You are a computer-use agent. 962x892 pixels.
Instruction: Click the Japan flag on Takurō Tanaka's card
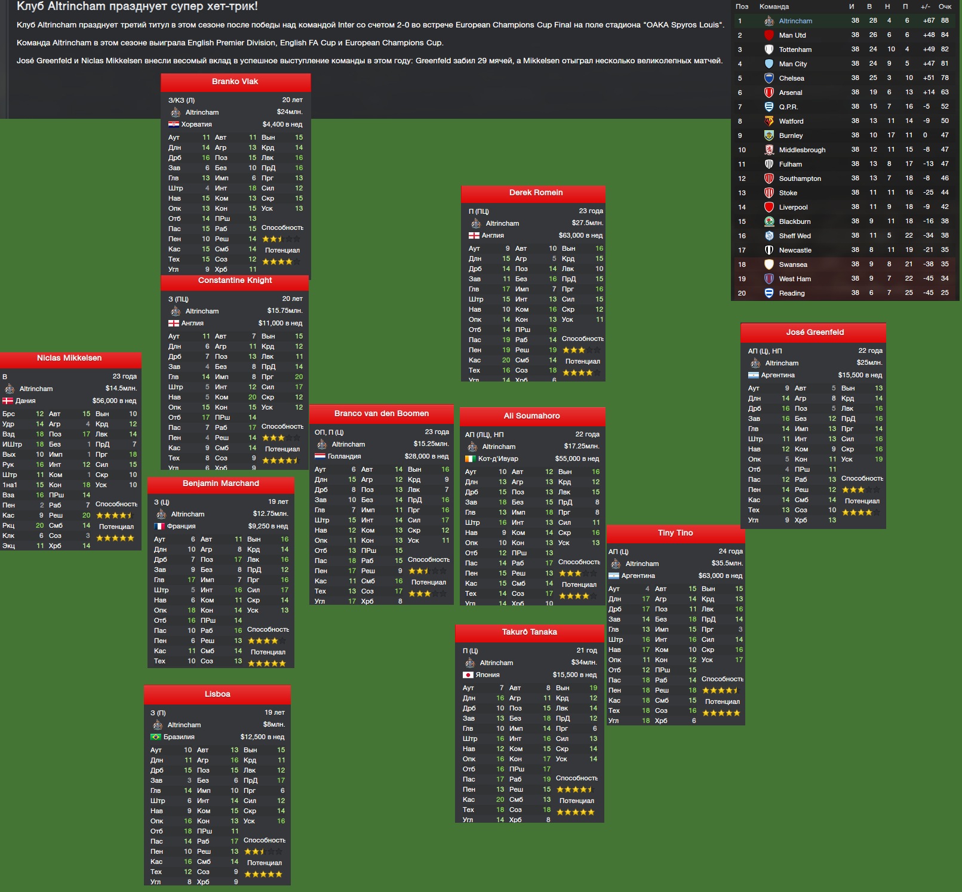(x=468, y=675)
